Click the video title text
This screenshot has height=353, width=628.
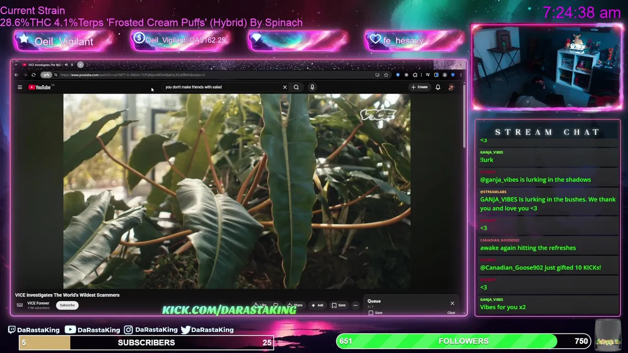pos(67,295)
